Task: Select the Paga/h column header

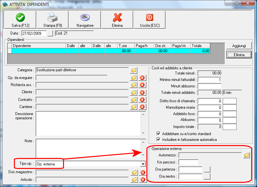Action: [144, 46]
